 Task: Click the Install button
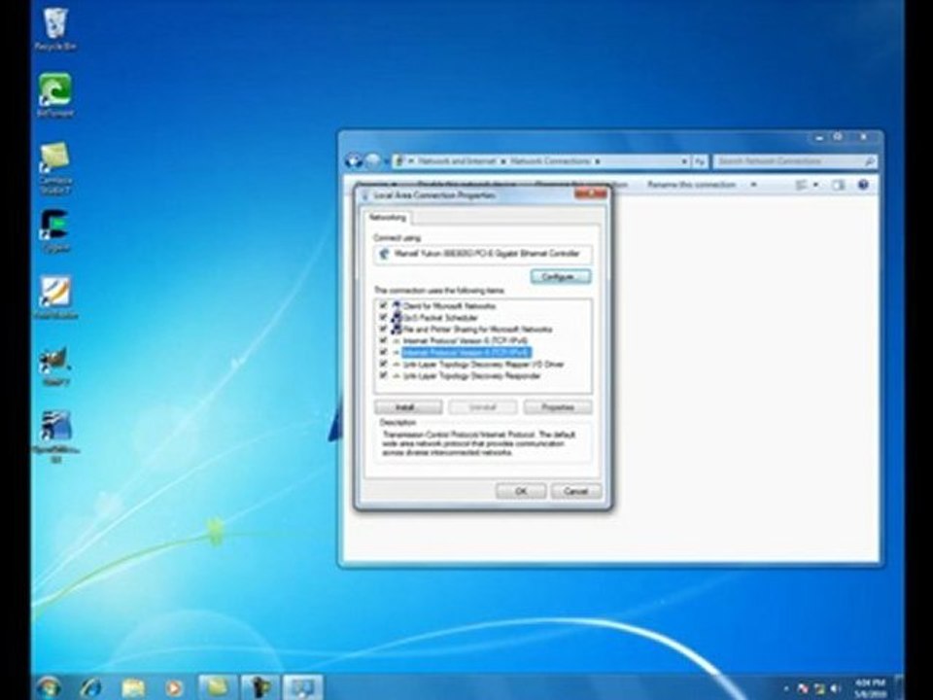[x=407, y=407]
